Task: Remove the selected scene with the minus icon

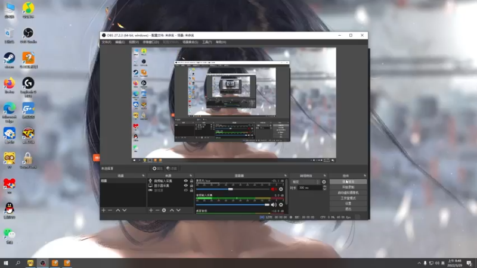Action: tap(110, 210)
